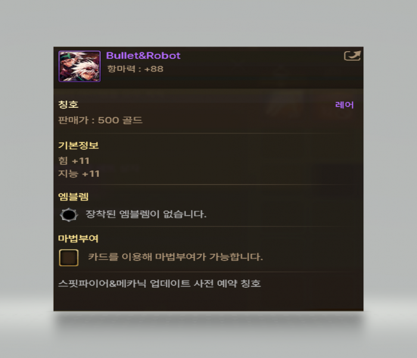Click the 칭호 item type label
The width and height of the screenshot is (417, 358).
click(x=69, y=104)
